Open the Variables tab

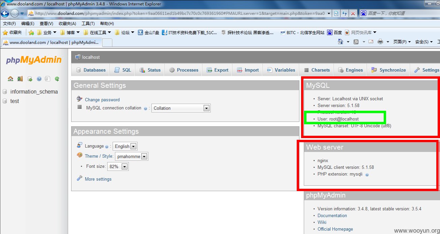click(x=281, y=70)
